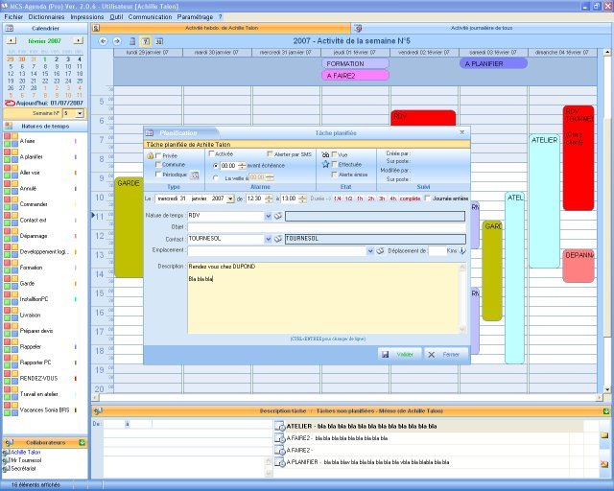
Task: Click the task icon beside ATELIER memo row
Action: [279, 426]
